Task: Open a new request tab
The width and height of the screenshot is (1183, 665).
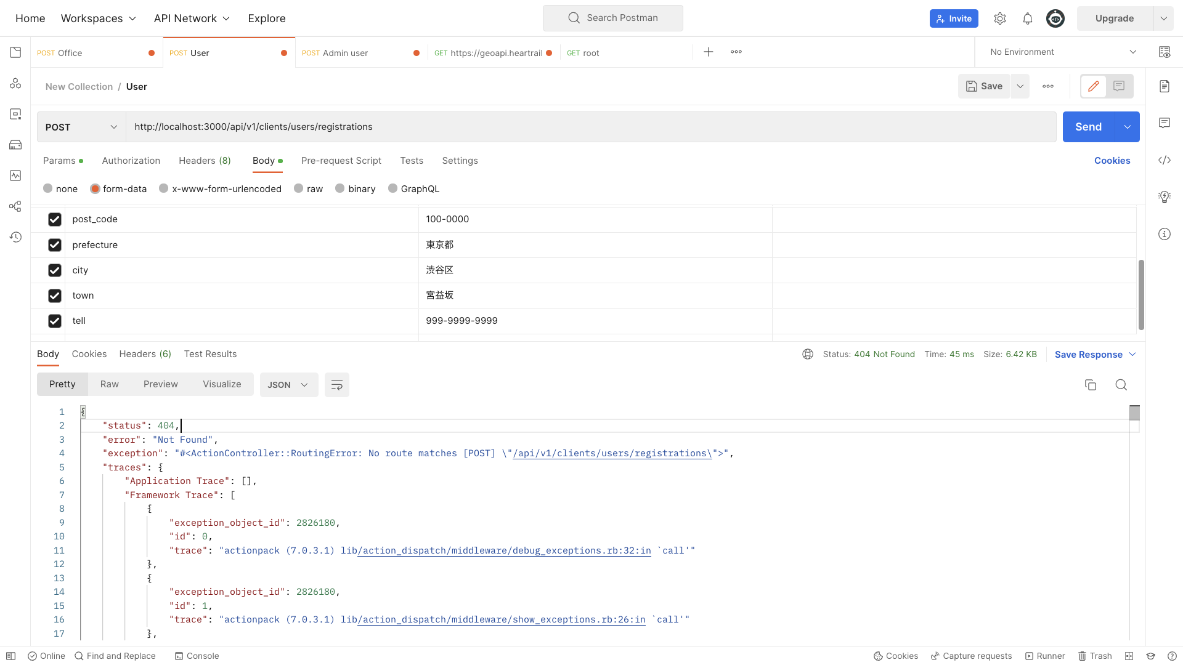Action: [709, 52]
